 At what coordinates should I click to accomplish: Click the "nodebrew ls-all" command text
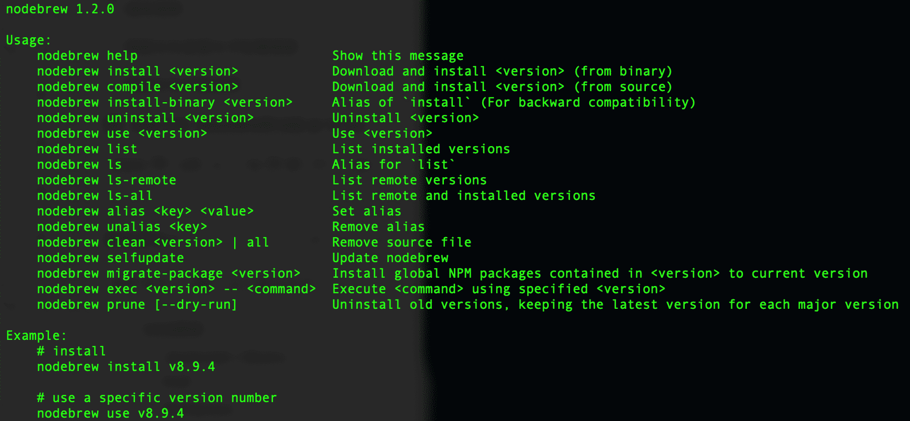tap(95, 196)
